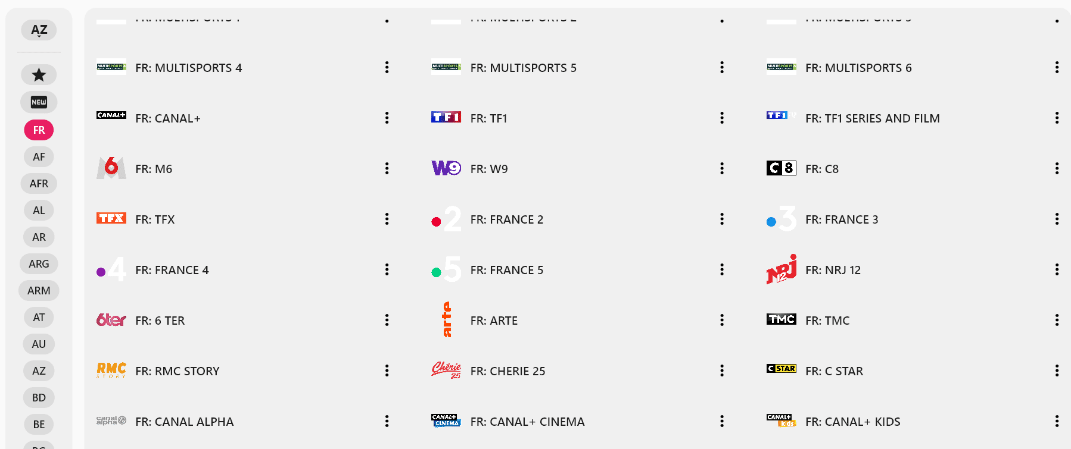Choose the AFR region filter

pyautogui.click(x=39, y=184)
